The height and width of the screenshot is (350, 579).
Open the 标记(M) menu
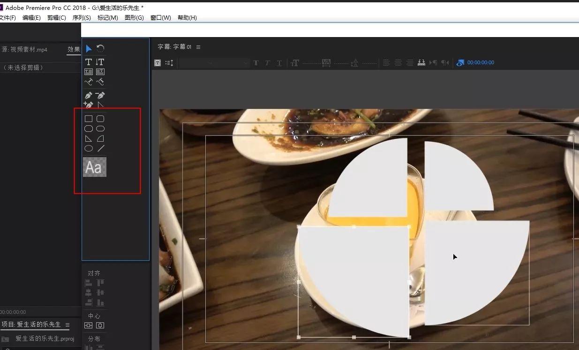[107, 18]
